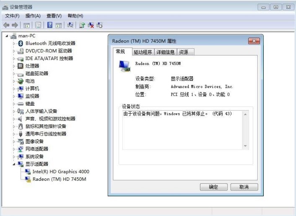This screenshot has height=216, width=296.
Task: Expand the 系统设备 node
Action: 14,157
